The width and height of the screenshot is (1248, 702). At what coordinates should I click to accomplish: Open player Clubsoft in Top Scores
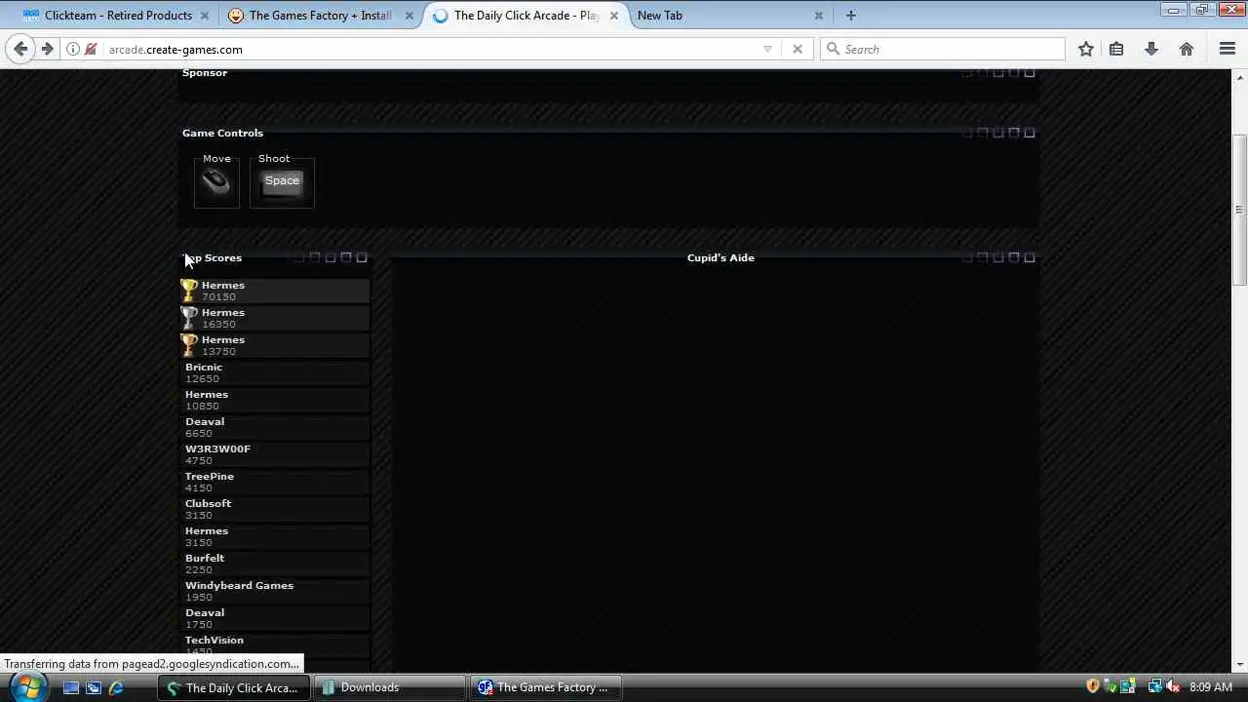[208, 503]
